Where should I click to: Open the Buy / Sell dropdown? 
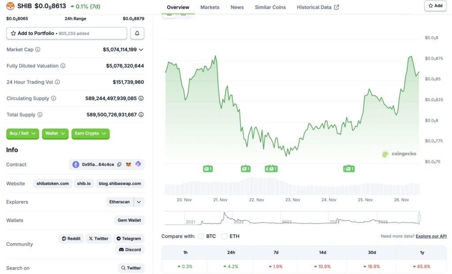coord(23,133)
